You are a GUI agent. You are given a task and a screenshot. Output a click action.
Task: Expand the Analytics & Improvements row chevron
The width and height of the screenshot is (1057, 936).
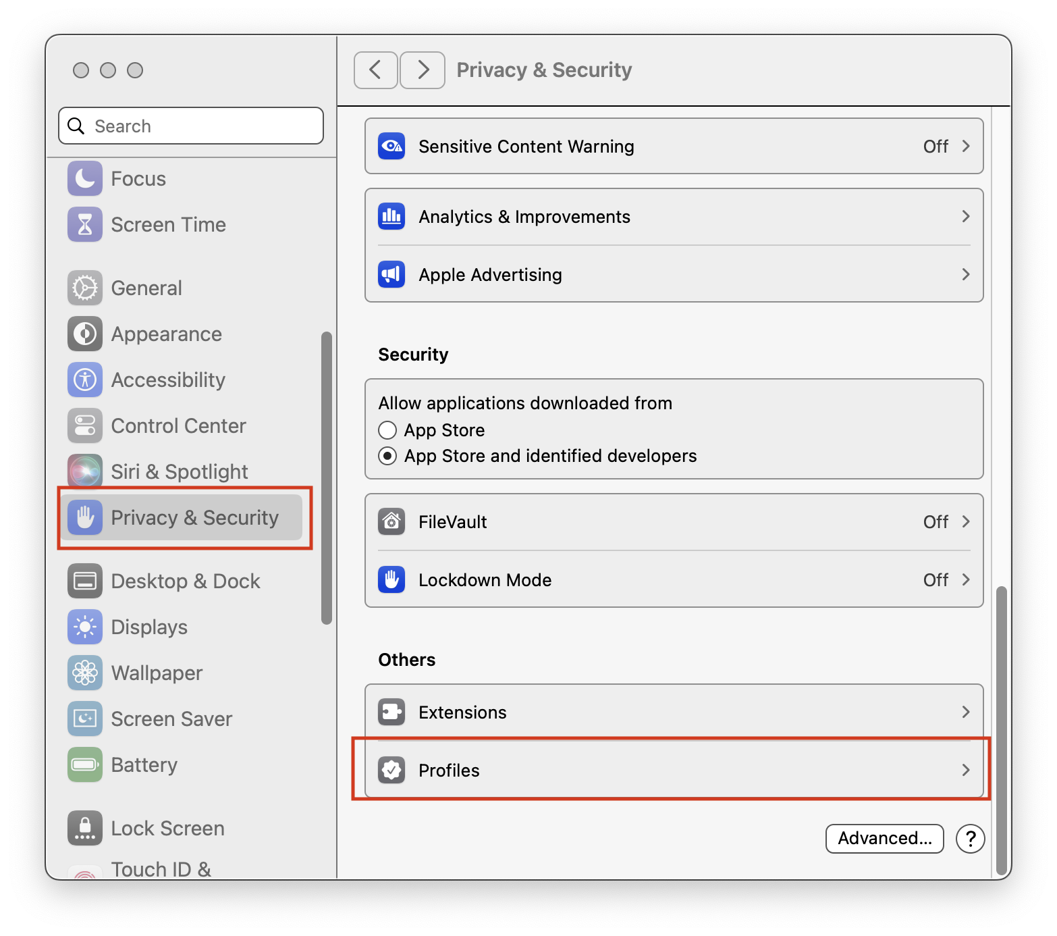966,216
